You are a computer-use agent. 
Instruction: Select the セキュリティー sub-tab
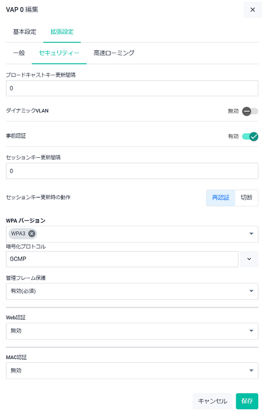[x=59, y=53]
